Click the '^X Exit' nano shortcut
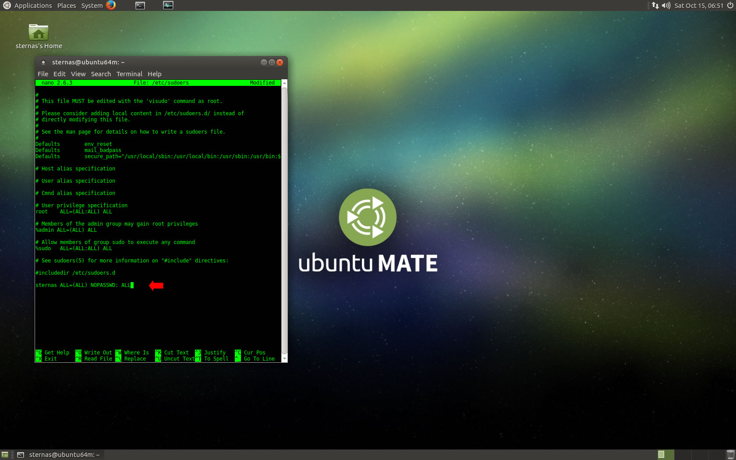736x460 pixels. click(x=46, y=359)
